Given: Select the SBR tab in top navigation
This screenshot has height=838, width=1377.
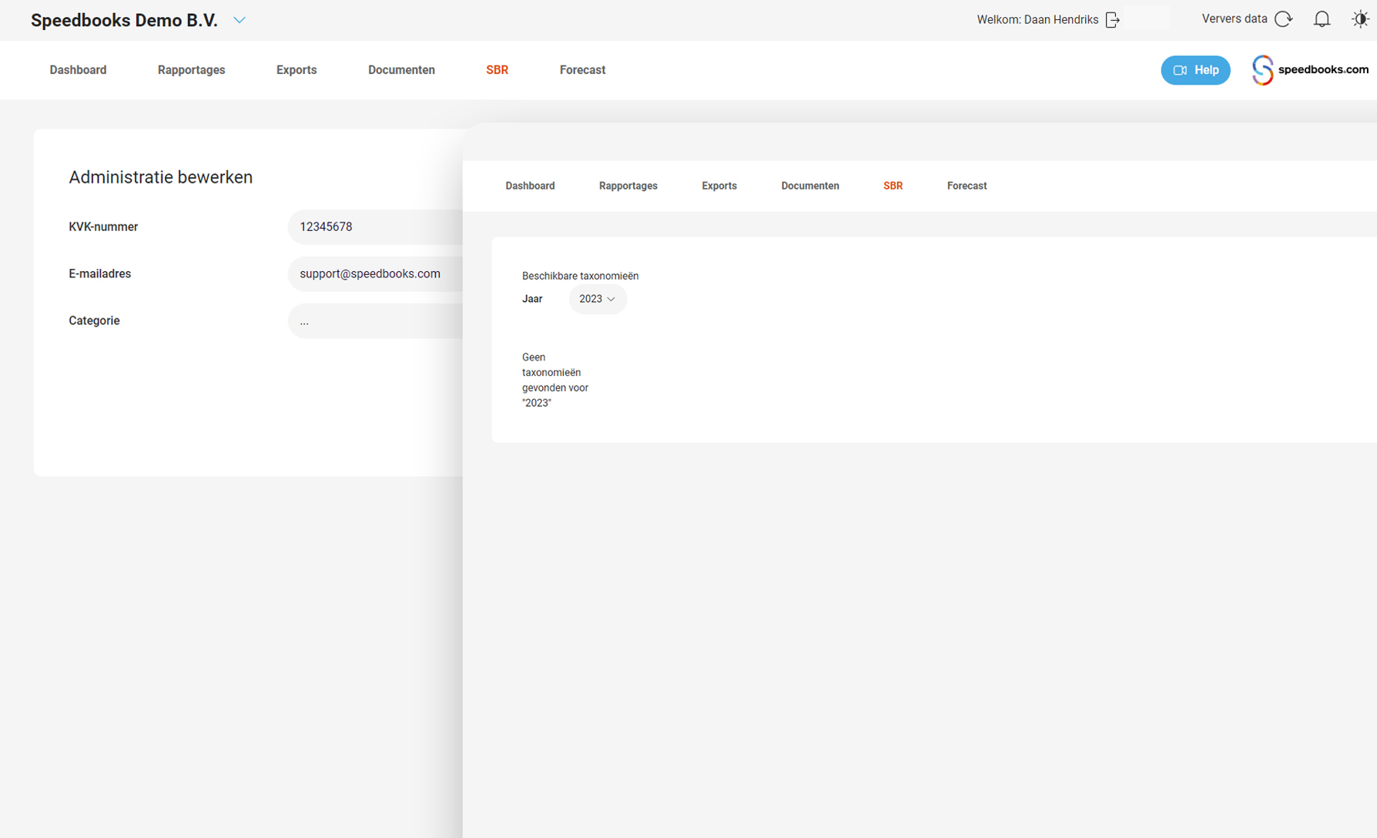Looking at the screenshot, I should point(497,70).
